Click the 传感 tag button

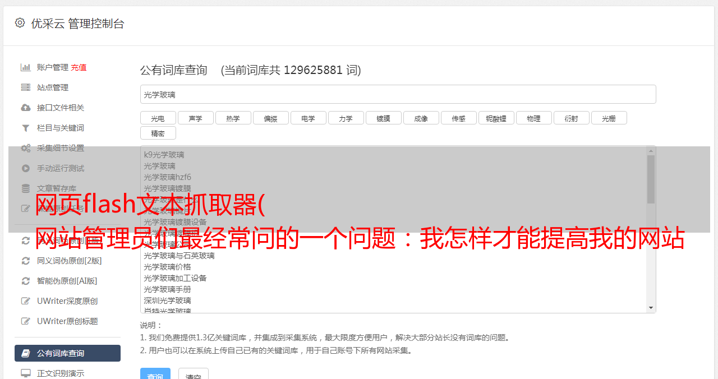[x=458, y=118]
